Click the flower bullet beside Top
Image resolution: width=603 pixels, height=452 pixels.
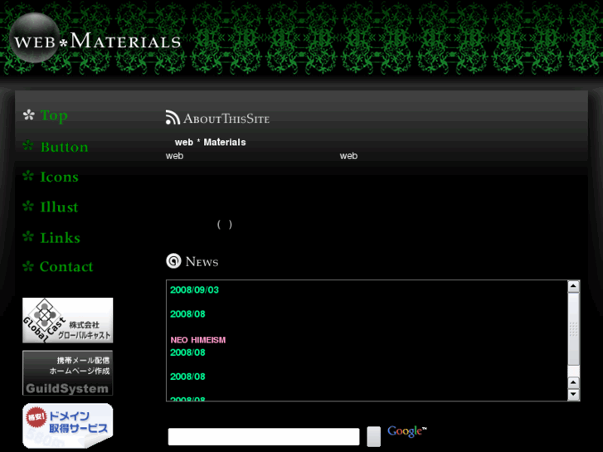(29, 114)
